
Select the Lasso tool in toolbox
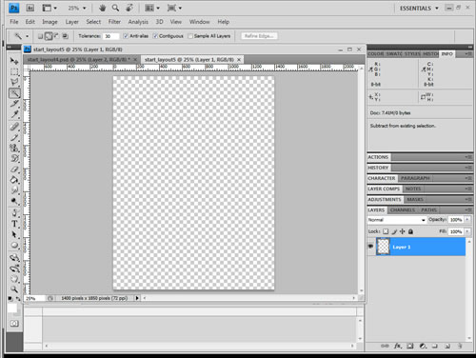[14, 82]
